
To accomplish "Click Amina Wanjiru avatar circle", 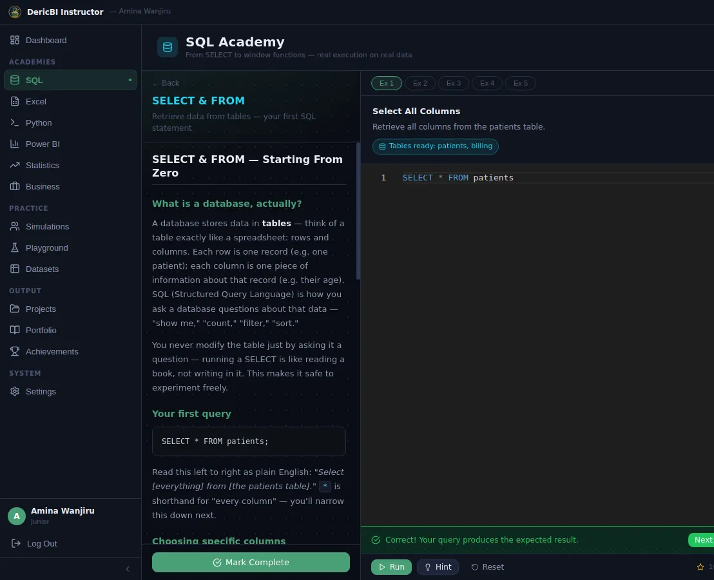I will [17, 516].
